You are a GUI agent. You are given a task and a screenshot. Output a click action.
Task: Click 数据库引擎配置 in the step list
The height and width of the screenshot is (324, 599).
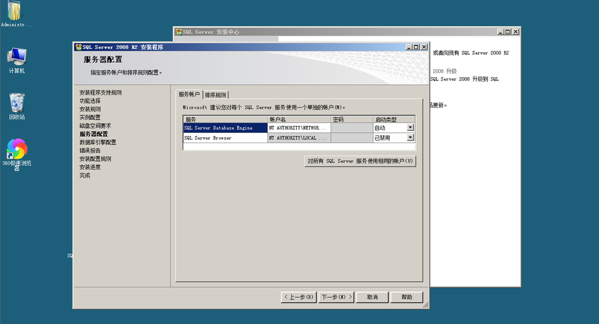click(x=98, y=142)
